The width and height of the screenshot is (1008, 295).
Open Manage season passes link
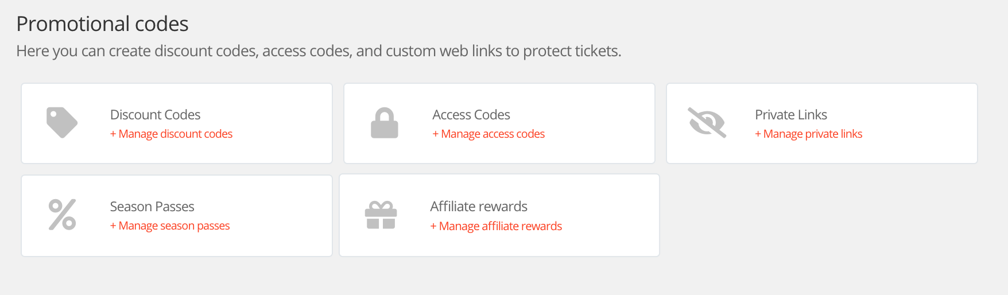170,226
